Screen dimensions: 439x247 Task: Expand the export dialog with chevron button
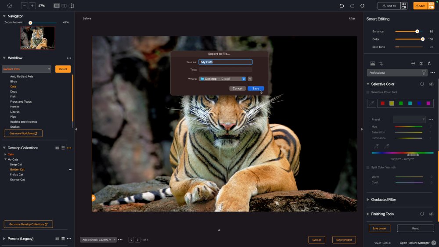[x=250, y=79]
